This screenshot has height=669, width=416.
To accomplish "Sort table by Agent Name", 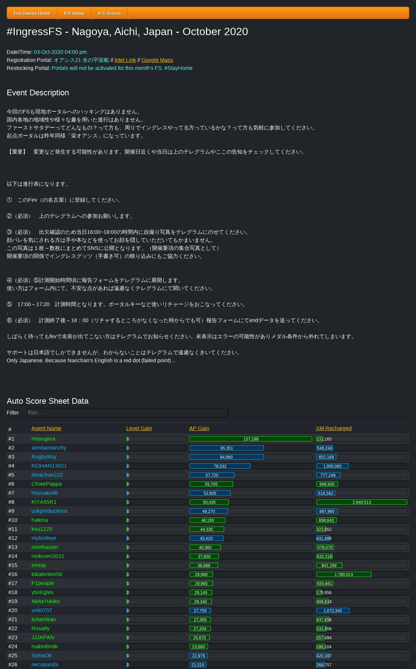I will click(x=46, y=428).
